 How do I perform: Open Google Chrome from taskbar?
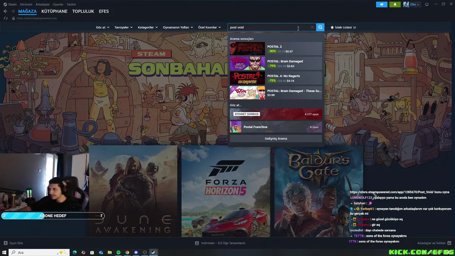(x=127, y=252)
